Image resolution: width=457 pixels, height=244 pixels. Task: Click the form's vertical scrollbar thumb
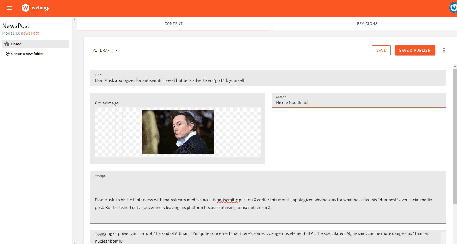[x=455, y=135]
